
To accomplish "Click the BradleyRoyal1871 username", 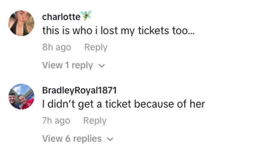I will (79, 90).
